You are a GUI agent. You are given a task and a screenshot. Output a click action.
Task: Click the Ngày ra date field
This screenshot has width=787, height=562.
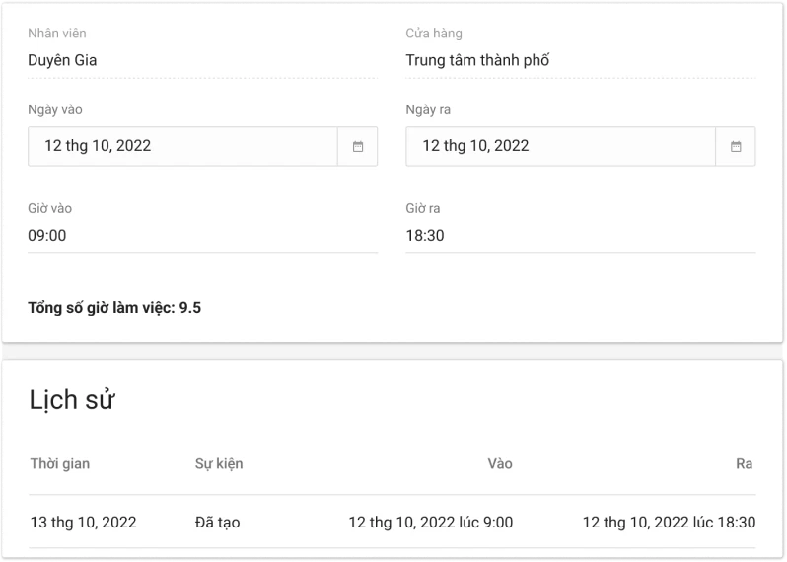pos(560,146)
